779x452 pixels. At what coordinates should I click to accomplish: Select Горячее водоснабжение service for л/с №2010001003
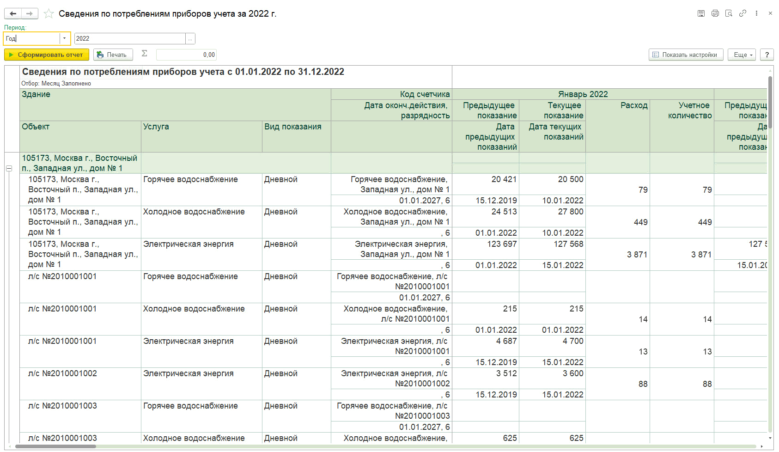(201, 416)
